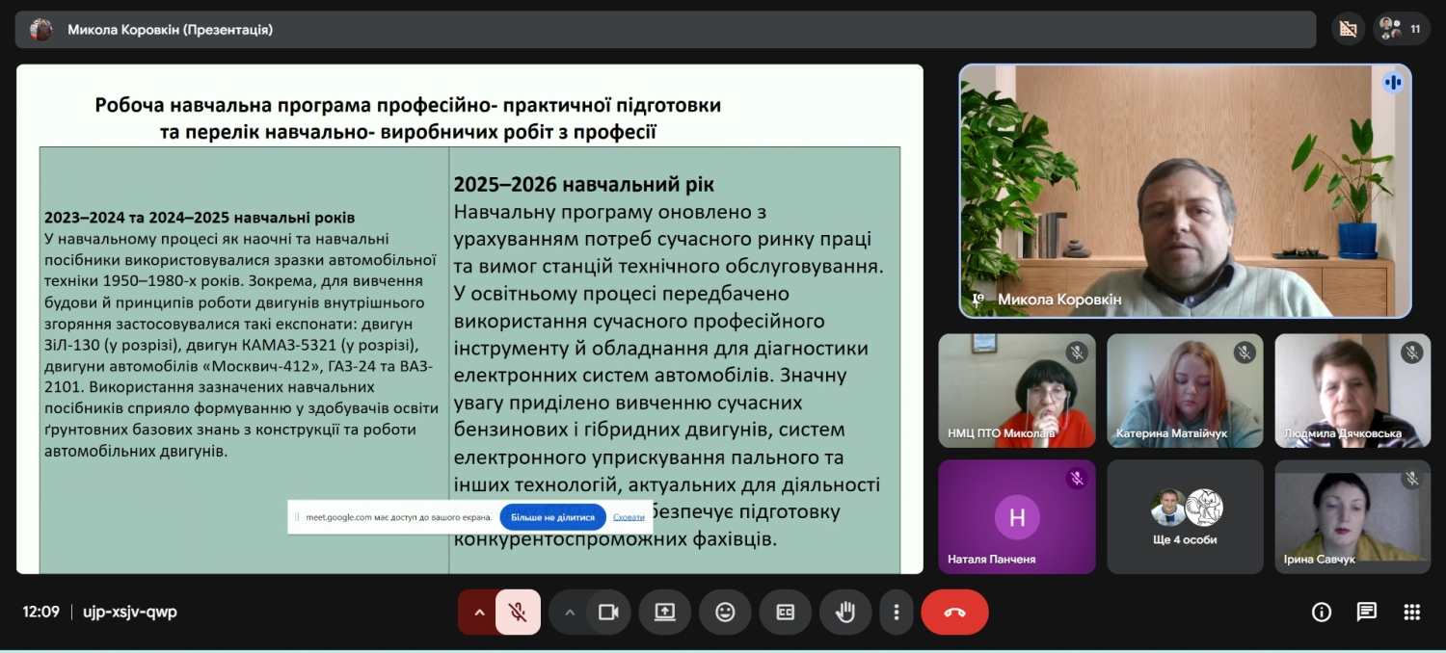
Task: Click the present screen icon
Action: point(664,612)
